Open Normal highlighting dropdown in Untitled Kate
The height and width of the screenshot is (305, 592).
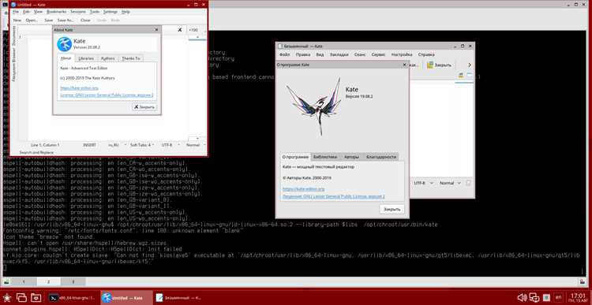(196, 145)
